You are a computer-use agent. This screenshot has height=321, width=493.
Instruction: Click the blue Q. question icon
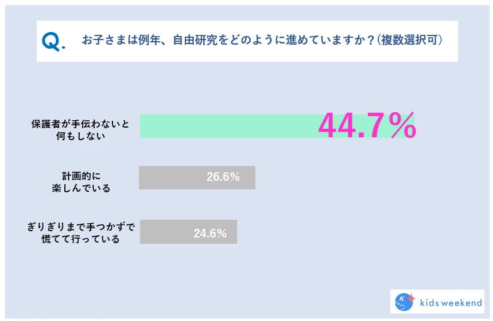pyautogui.click(x=53, y=42)
